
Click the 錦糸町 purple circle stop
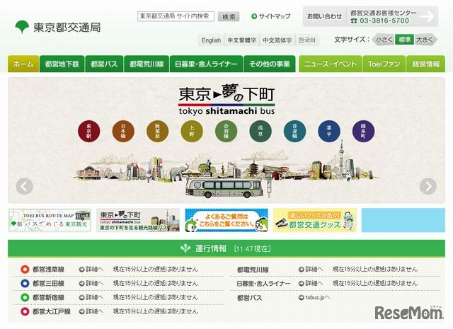pos(363,131)
